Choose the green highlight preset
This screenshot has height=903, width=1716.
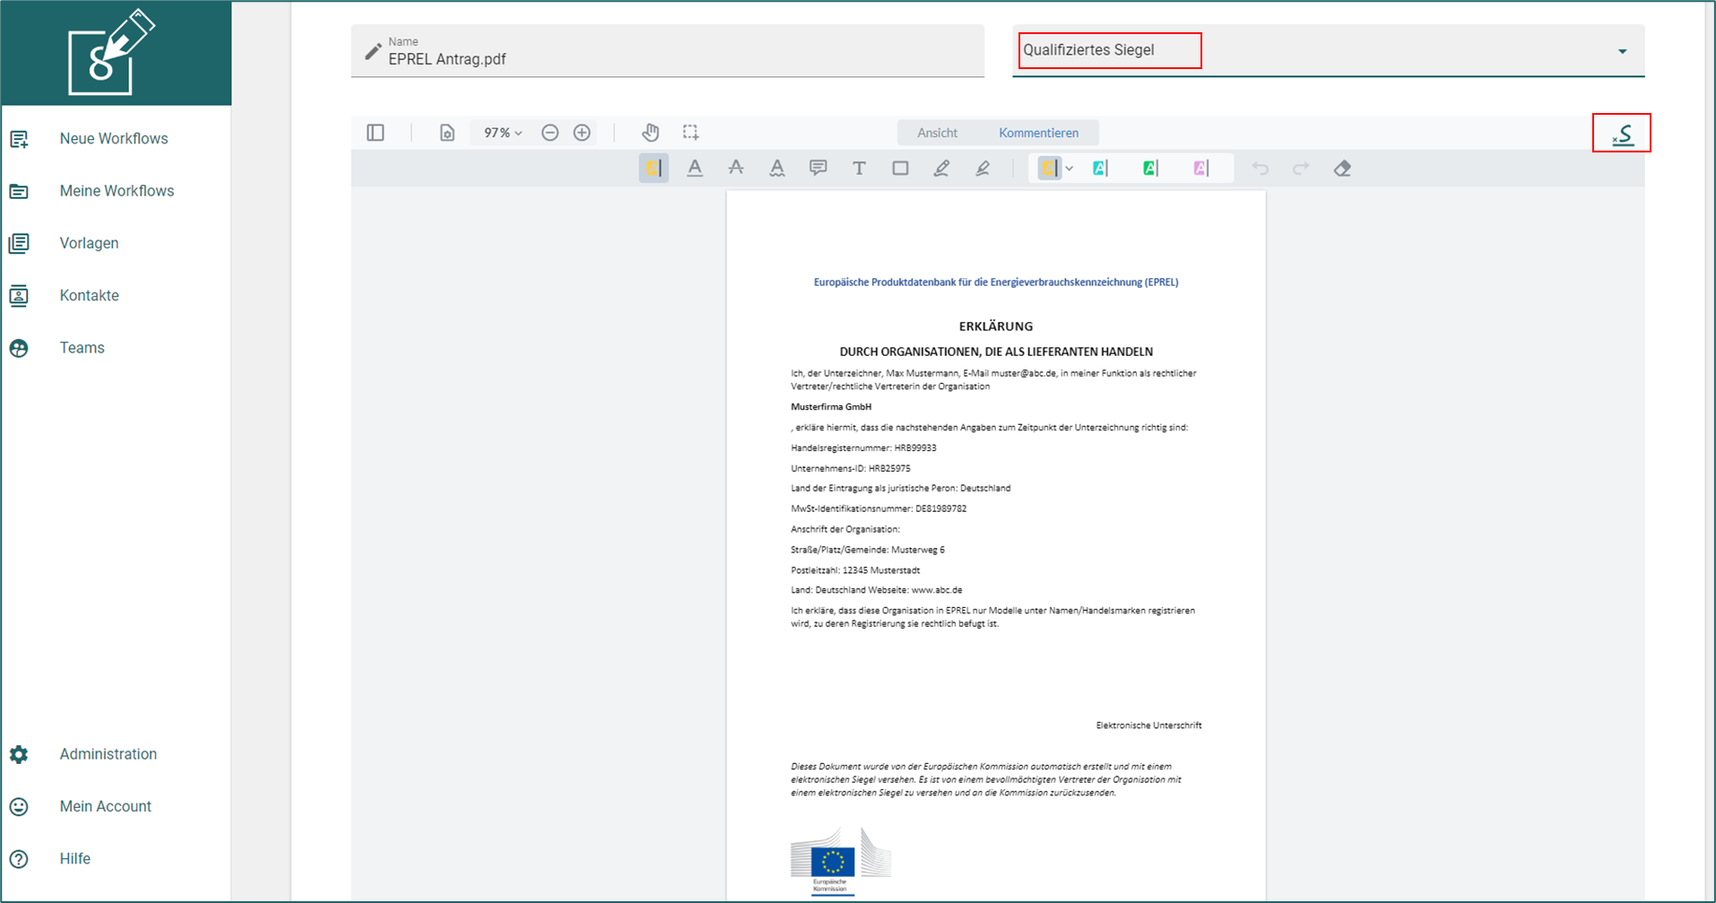[1150, 168]
